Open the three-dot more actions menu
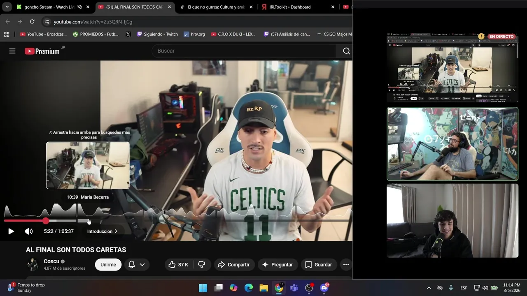 pos(346,265)
